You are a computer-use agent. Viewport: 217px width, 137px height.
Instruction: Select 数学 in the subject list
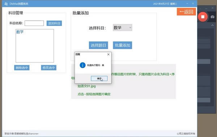20,32
